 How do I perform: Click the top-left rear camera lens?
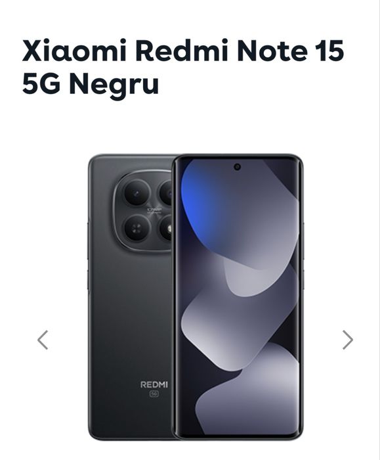tap(137, 193)
